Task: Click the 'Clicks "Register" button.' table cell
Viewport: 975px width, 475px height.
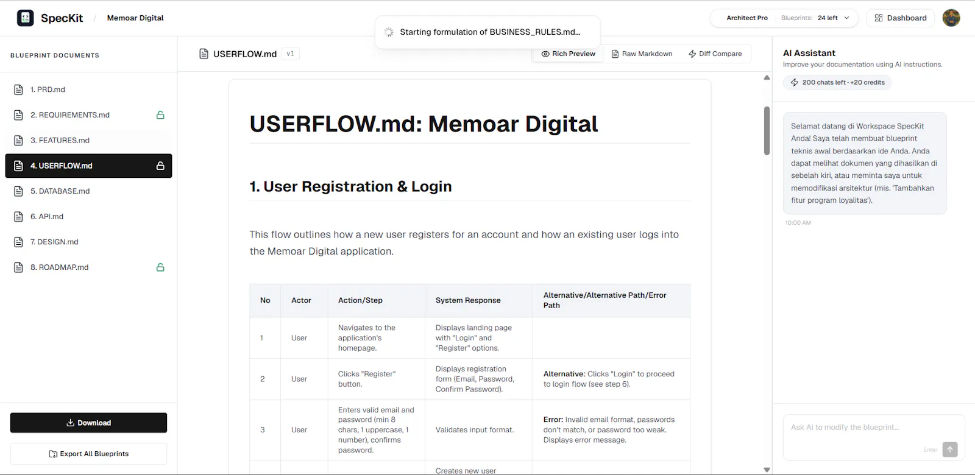Action: point(377,379)
